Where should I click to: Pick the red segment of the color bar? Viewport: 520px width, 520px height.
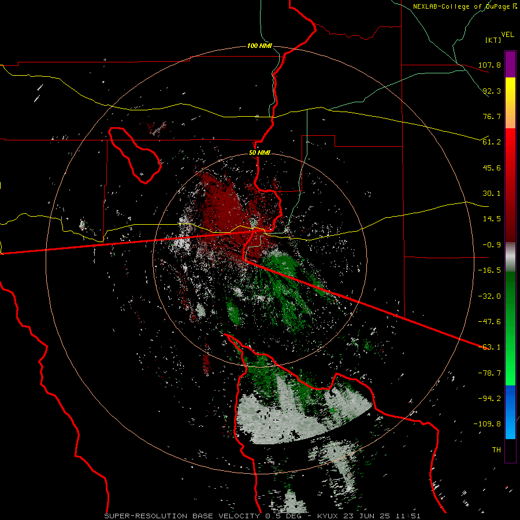pyautogui.click(x=510, y=185)
